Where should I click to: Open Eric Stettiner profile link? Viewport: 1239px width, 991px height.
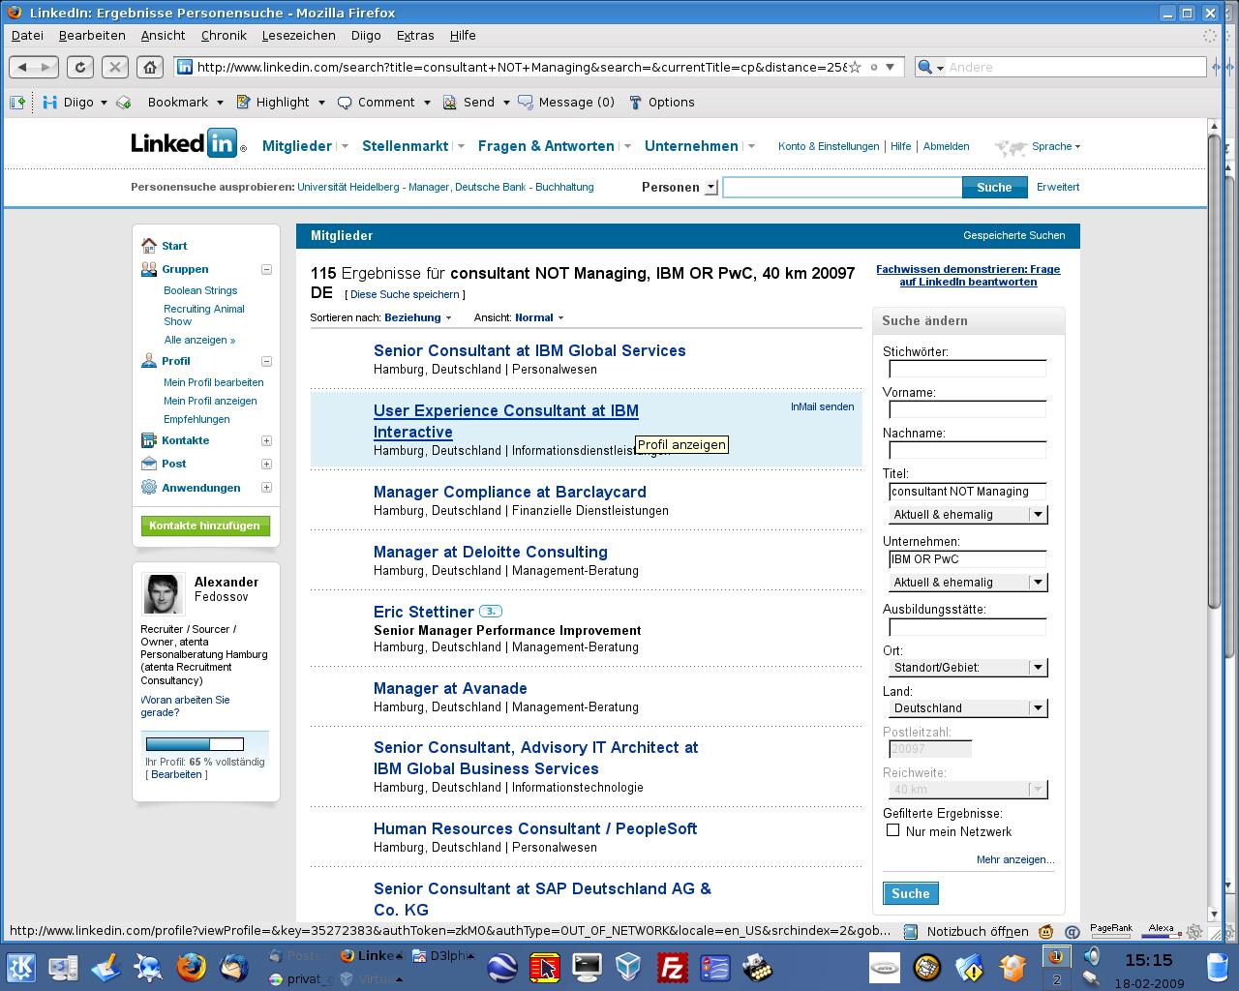[x=424, y=612]
